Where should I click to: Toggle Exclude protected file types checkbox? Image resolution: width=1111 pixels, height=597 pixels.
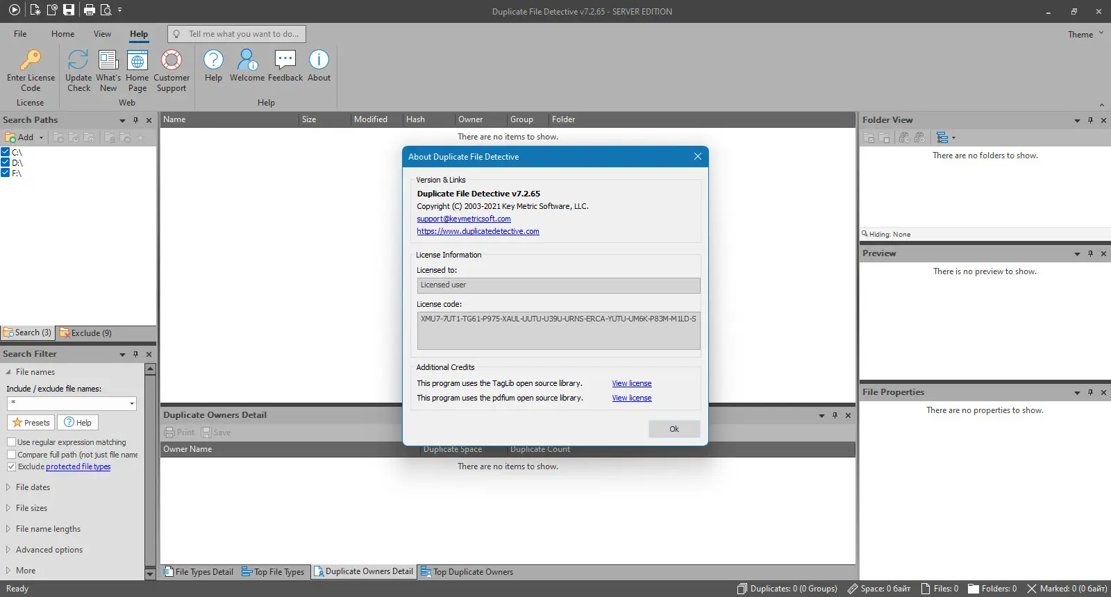click(11, 466)
